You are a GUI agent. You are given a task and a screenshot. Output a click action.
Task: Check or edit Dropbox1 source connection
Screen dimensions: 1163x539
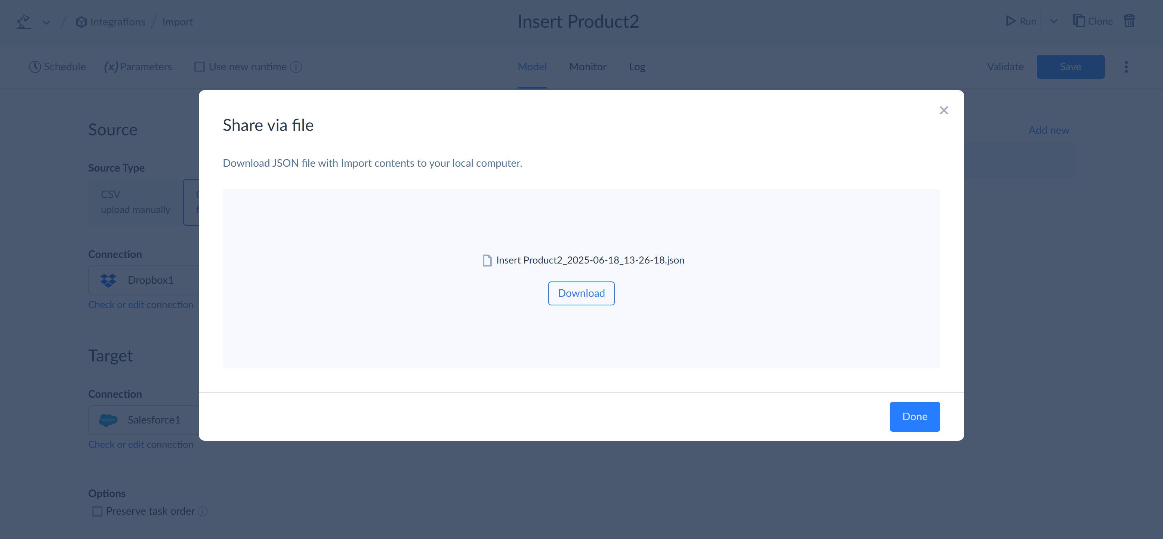(141, 305)
